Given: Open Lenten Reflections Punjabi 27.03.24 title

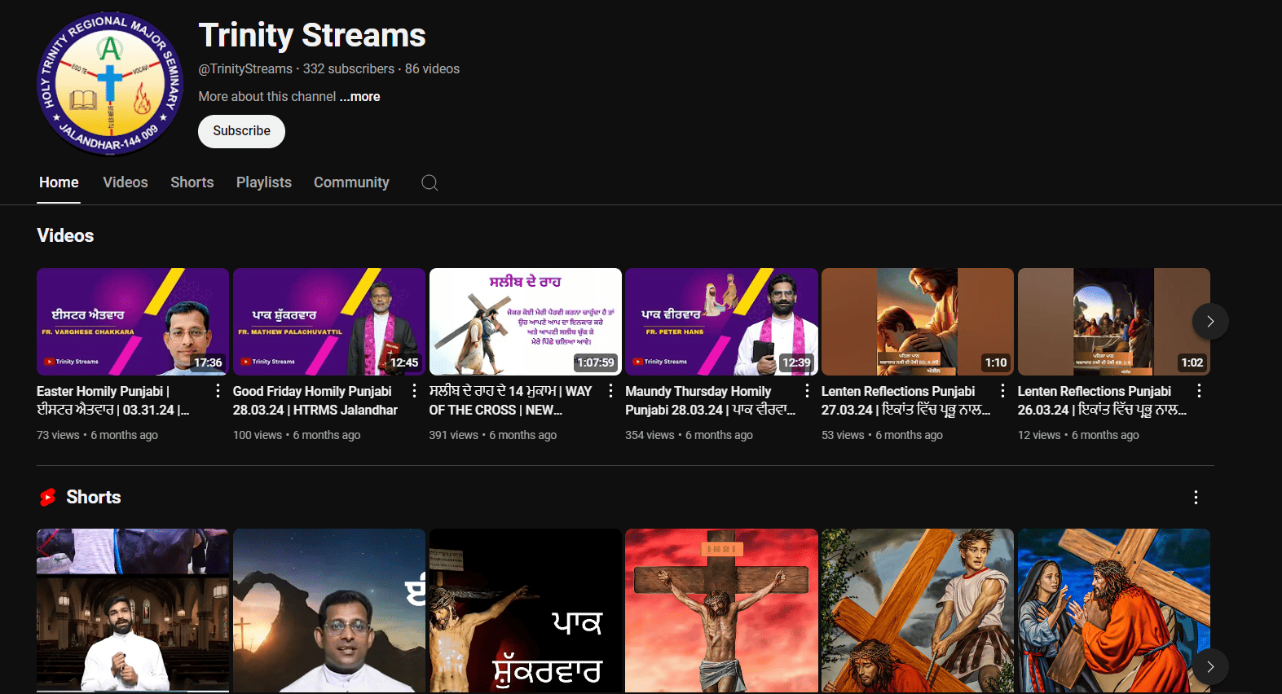Looking at the screenshot, I should tap(905, 401).
